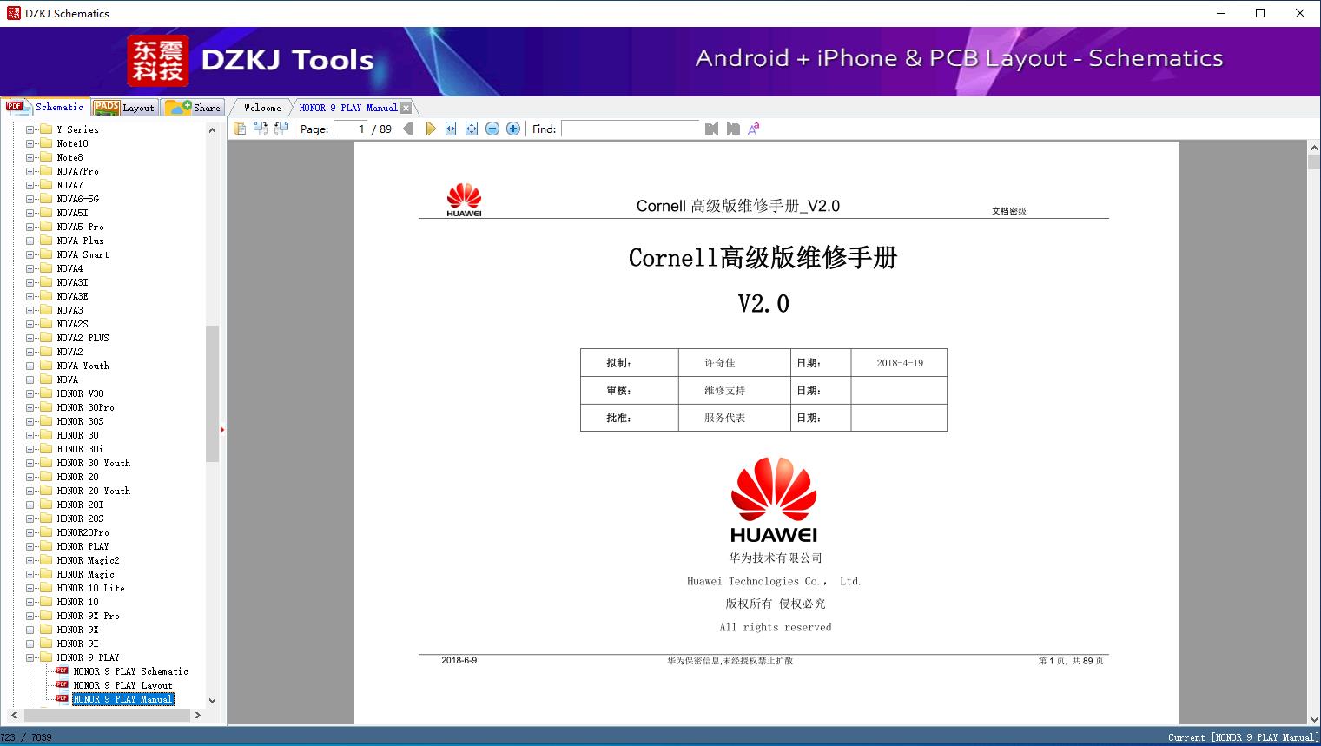Image resolution: width=1321 pixels, height=746 pixels.
Task: Click the tree panel vertical scrollbar thumb
Action: coord(212,393)
